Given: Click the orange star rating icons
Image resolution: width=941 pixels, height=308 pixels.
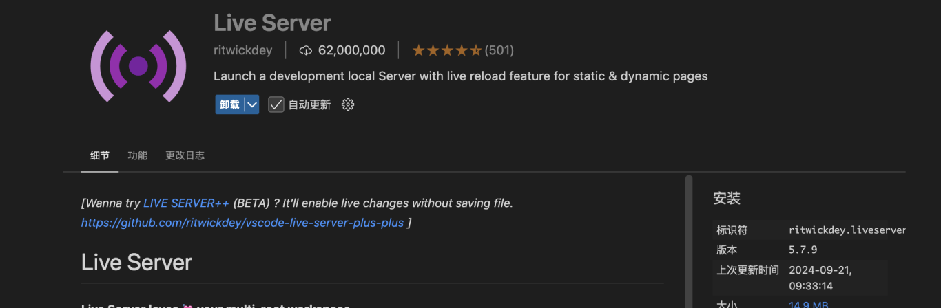Looking at the screenshot, I should point(446,50).
